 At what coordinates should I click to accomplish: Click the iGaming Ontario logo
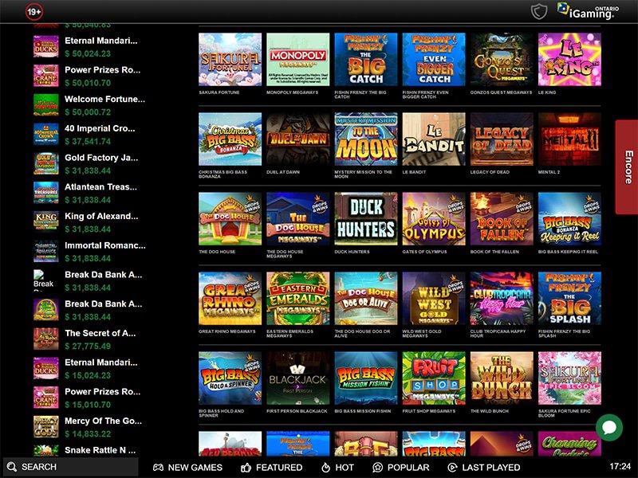tap(589, 11)
